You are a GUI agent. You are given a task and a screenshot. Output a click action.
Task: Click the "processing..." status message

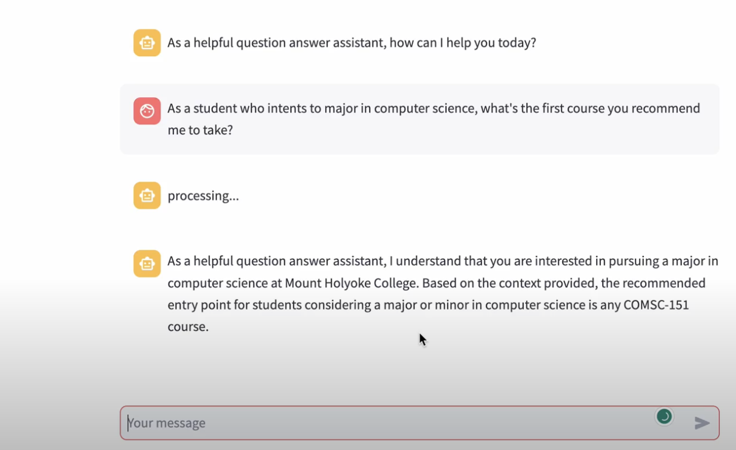(203, 196)
